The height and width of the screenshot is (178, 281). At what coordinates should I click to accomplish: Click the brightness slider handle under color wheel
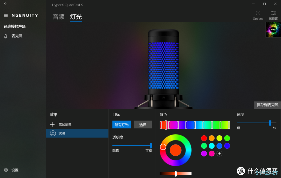click(176, 174)
